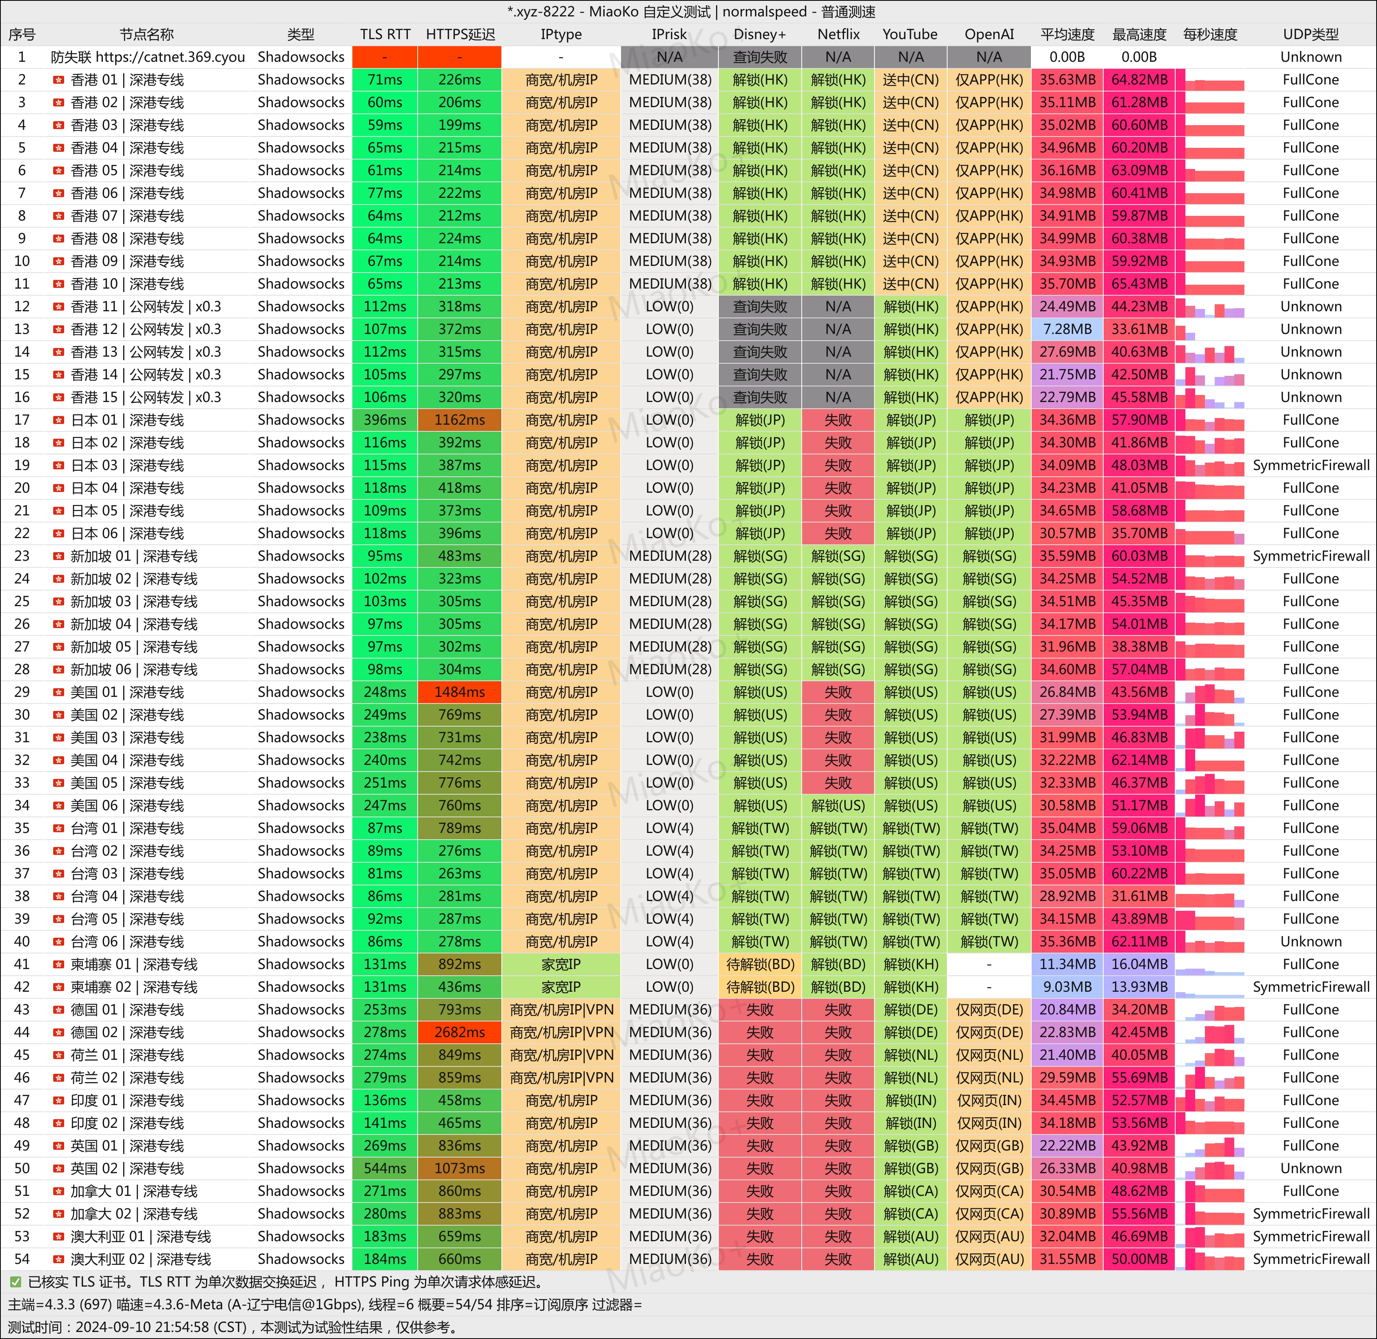Click the flag icon beside 日本 01
The width and height of the screenshot is (1377, 1339).
point(58,420)
